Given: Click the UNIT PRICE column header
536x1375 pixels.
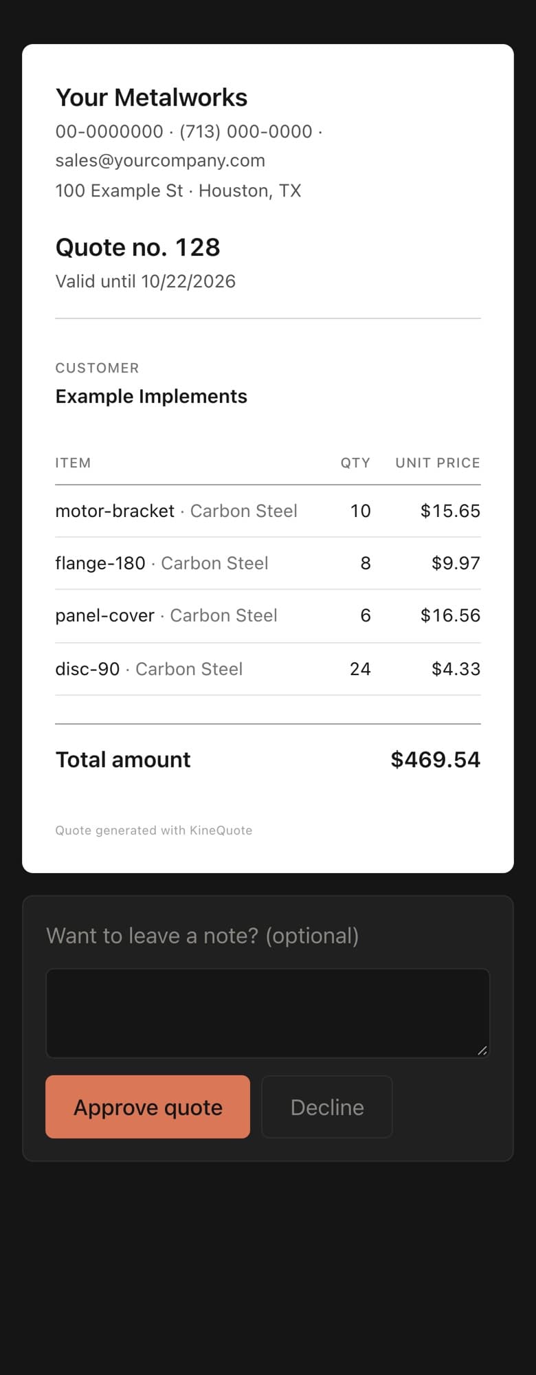Looking at the screenshot, I should [x=438, y=463].
